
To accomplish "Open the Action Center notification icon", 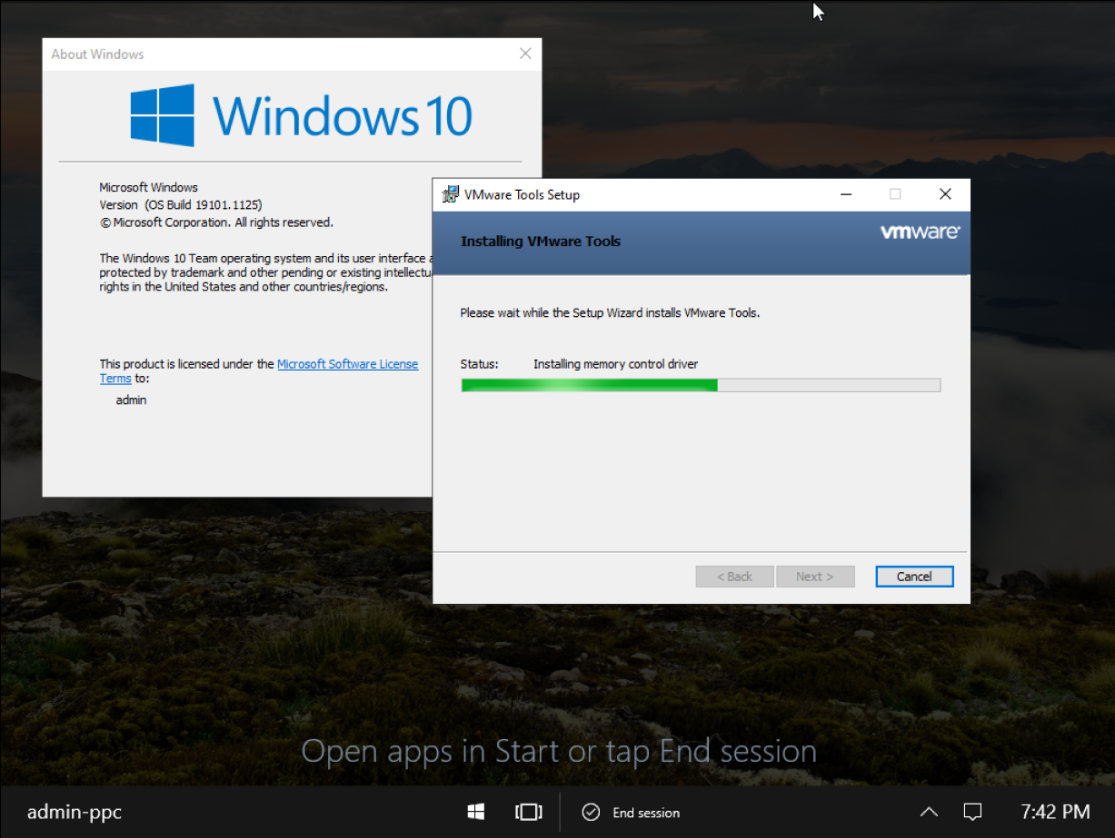I will [x=973, y=812].
